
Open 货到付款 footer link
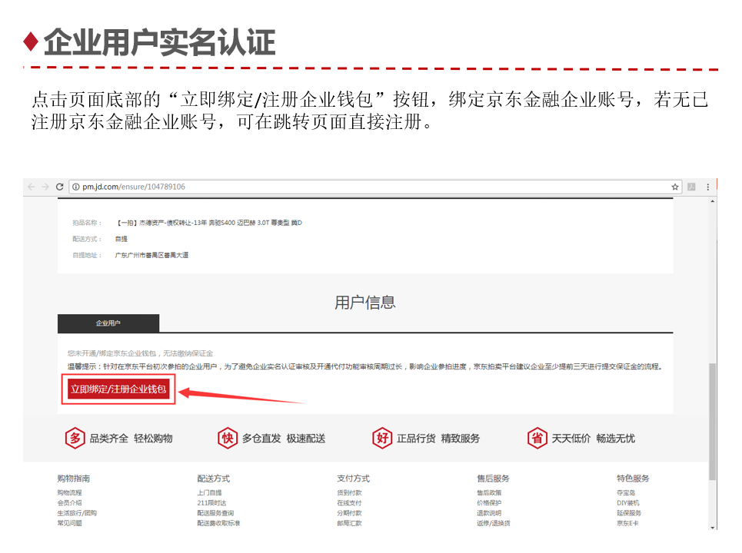[349, 492]
